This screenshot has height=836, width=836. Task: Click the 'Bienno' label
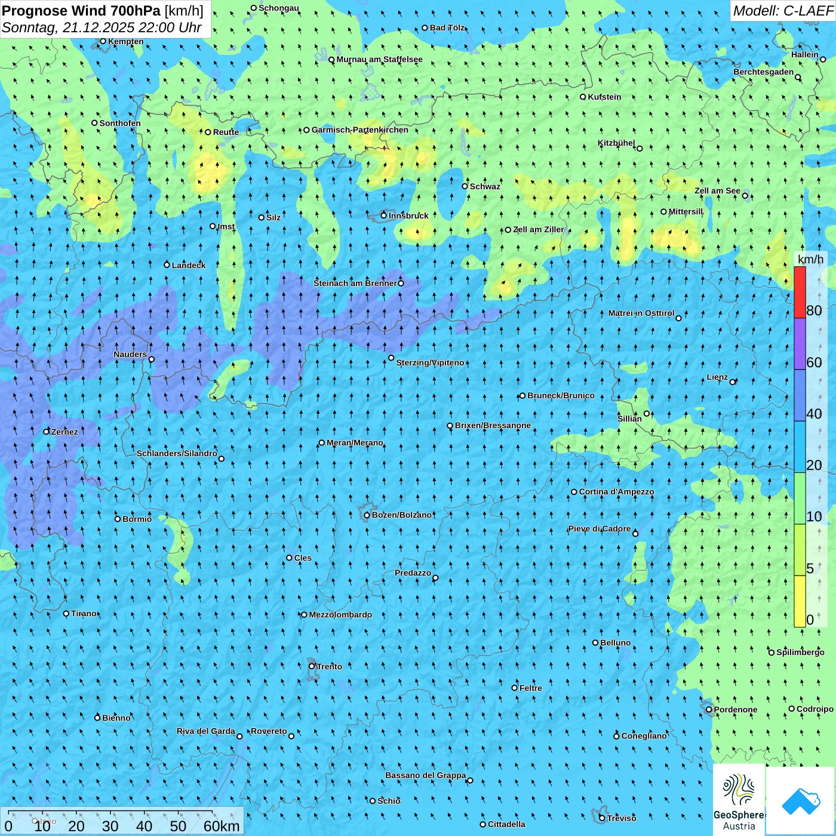coord(116,718)
